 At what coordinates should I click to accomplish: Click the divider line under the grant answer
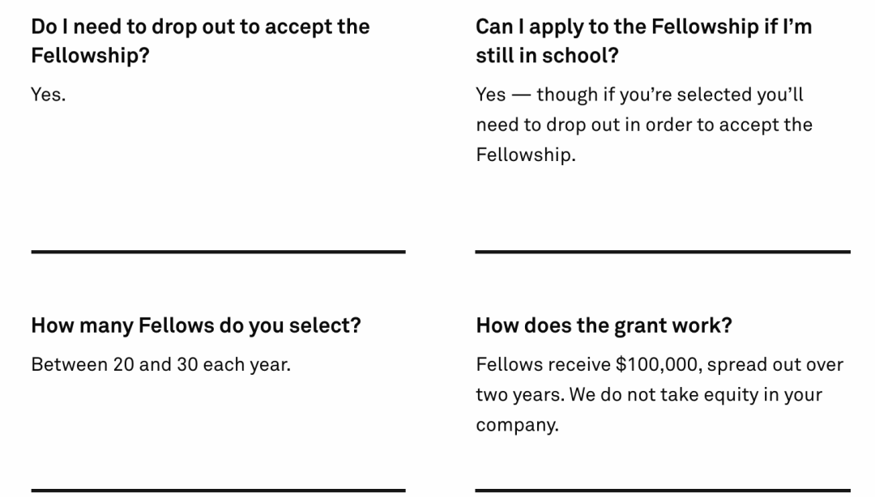663,491
